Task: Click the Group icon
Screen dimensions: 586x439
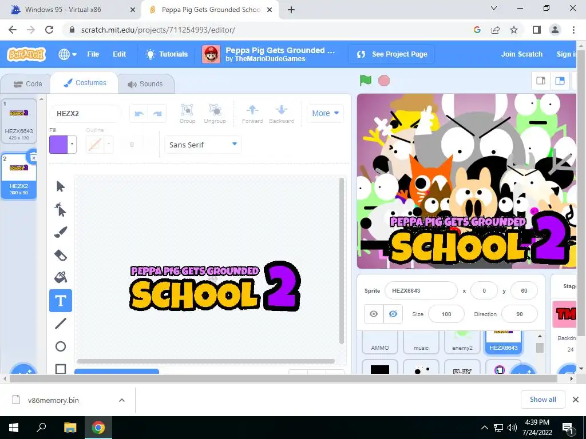Action: (x=187, y=114)
